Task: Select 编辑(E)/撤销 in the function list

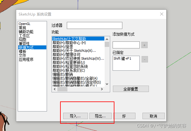Action: point(63,74)
